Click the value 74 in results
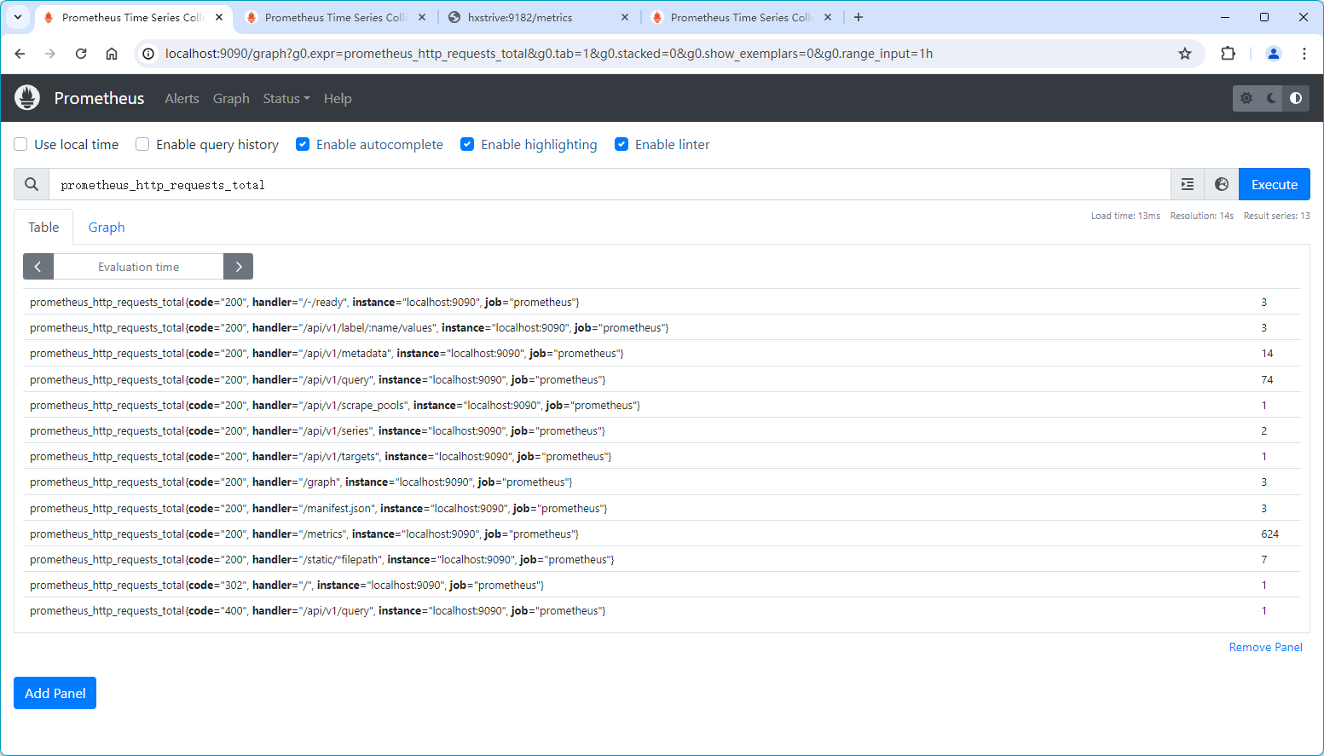Image resolution: width=1324 pixels, height=756 pixels. pos(1267,379)
